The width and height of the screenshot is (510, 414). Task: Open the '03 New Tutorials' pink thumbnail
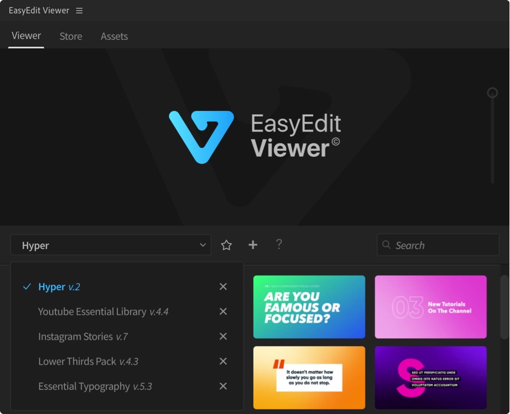[x=430, y=307]
